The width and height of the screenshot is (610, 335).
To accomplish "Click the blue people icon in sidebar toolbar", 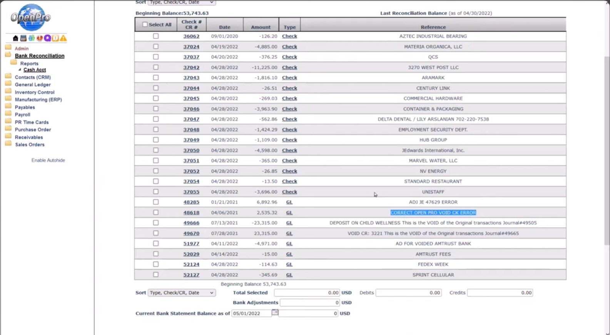I will tap(32, 38).
